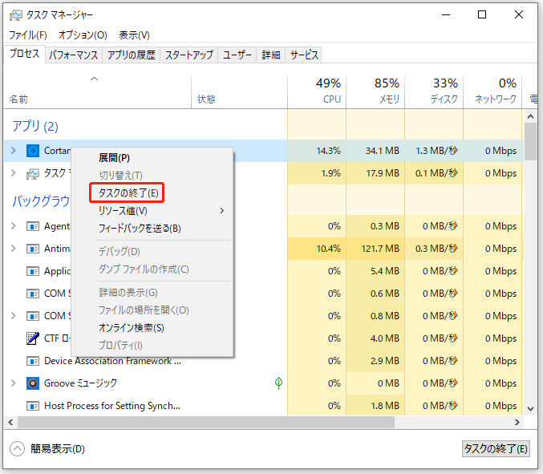This screenshot has width=543, height=474.
Task: Switch to the サービス tab
Action: (304, 55)
